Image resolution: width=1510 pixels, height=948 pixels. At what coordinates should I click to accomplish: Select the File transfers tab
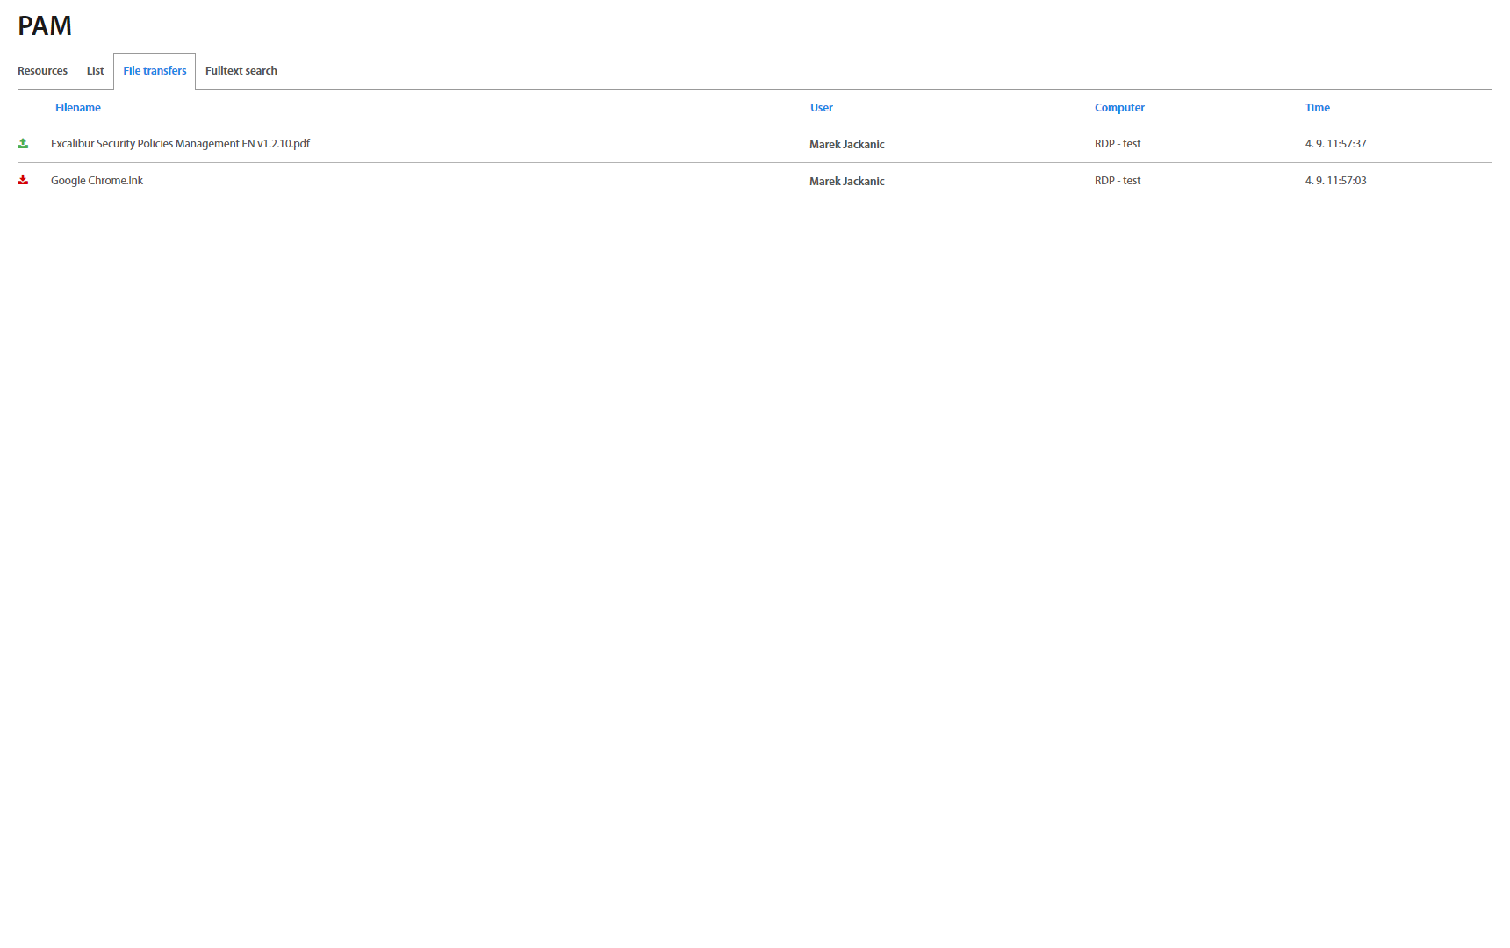coord(155,71)
